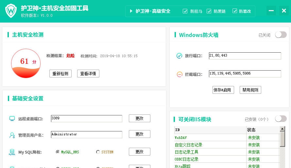Select the 自定义日志记录 row
The width and height of the screenshot is (291, 168).
[227, 145]
